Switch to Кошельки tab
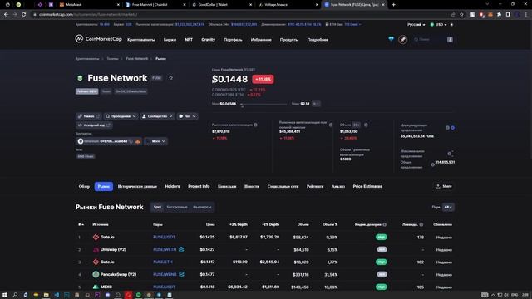Image resolution: width=532 pixels, height=299 pixels. (227, 186)
